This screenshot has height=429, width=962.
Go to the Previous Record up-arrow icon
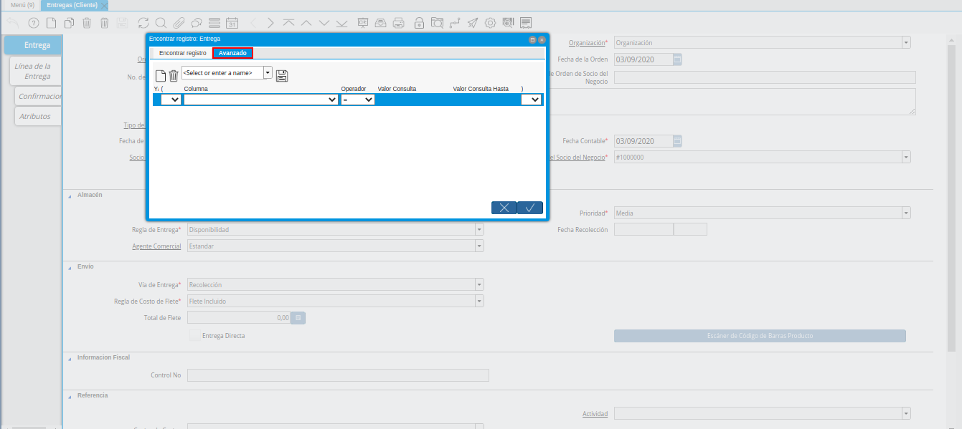point(306,23)
